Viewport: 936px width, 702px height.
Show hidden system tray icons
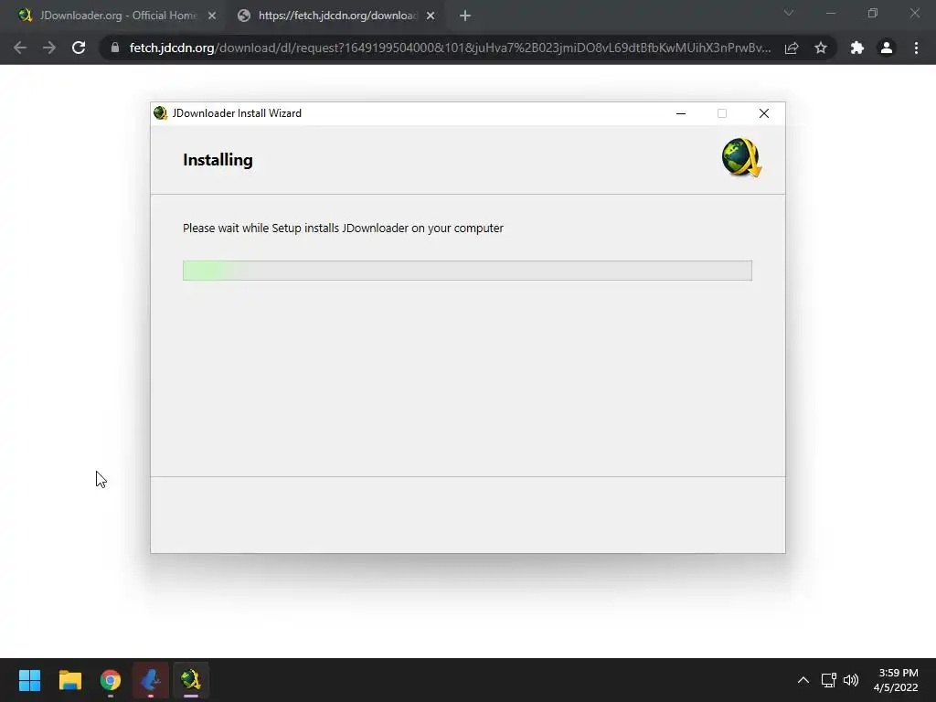pyautogui.click(x=803, y=680)
